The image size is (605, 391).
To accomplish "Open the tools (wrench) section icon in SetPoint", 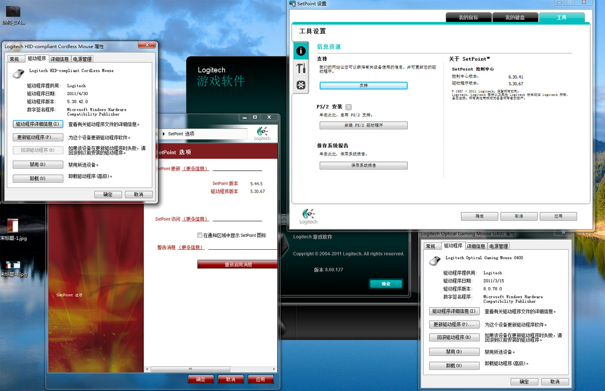I will coord(301,68).
